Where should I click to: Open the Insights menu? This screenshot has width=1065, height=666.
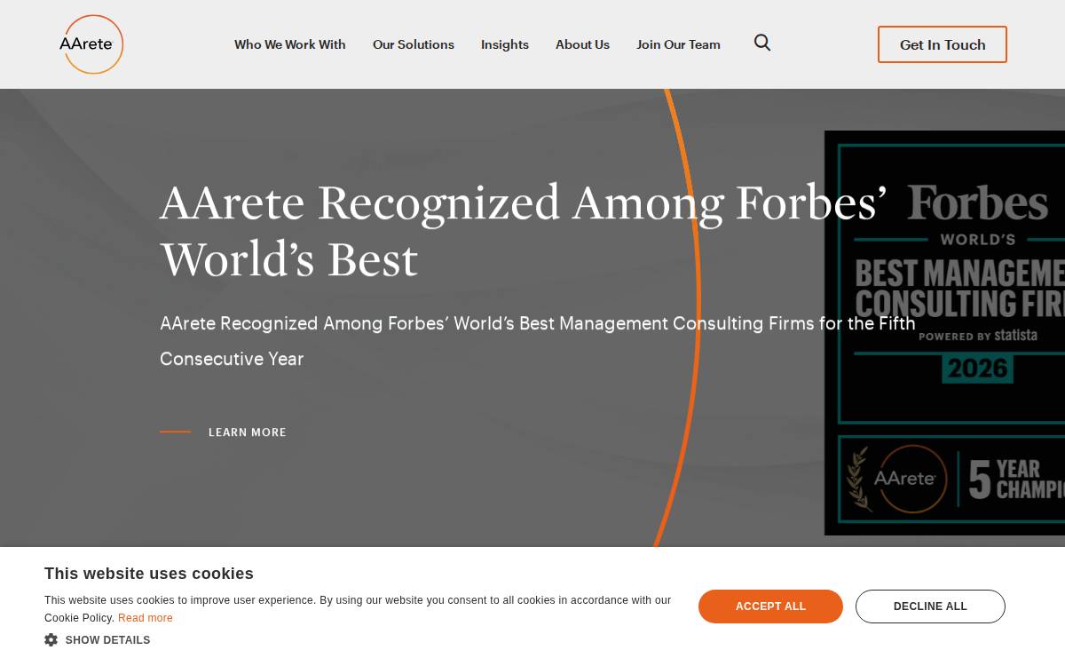click(505, 44)
